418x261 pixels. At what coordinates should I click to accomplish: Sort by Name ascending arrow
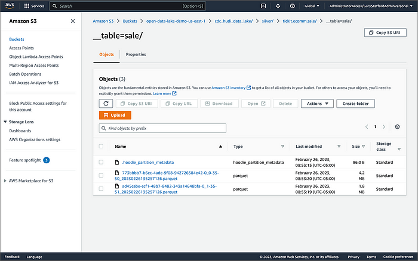coord(220,147)
